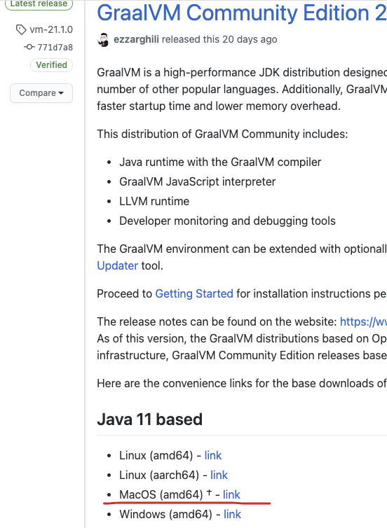Visit ezzarghili's profile link
The height and width of the screenshot is (528, 387).
[x=136, y=39]
